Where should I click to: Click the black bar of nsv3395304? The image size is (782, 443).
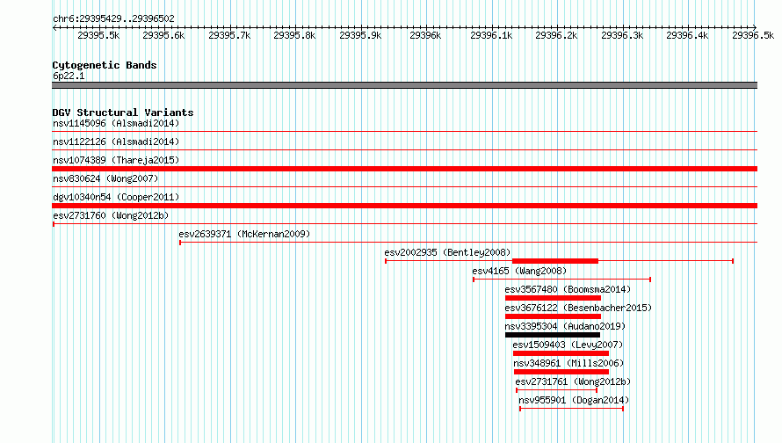(553, 335)
